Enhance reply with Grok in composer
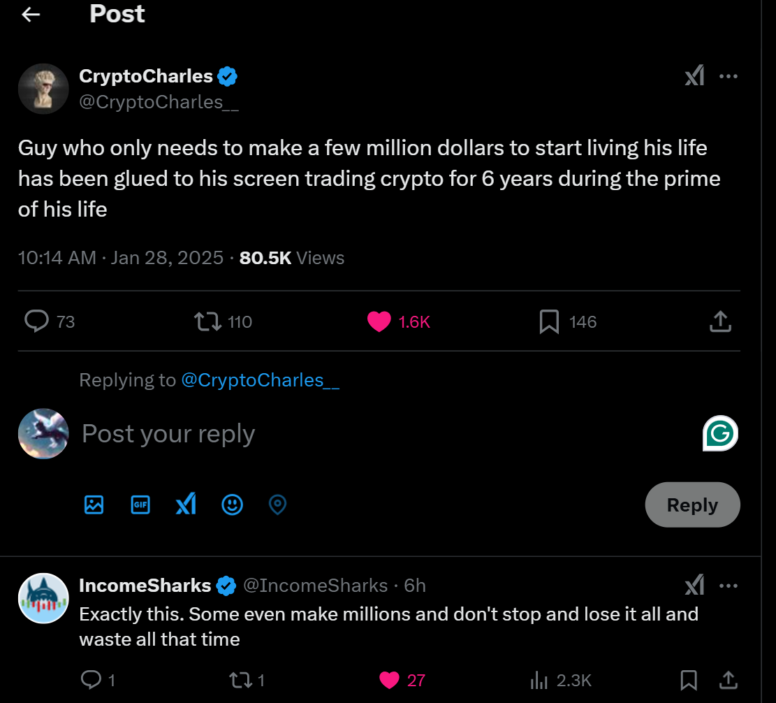Viewport: 776px width, 703px height. (x=186, y=505)
